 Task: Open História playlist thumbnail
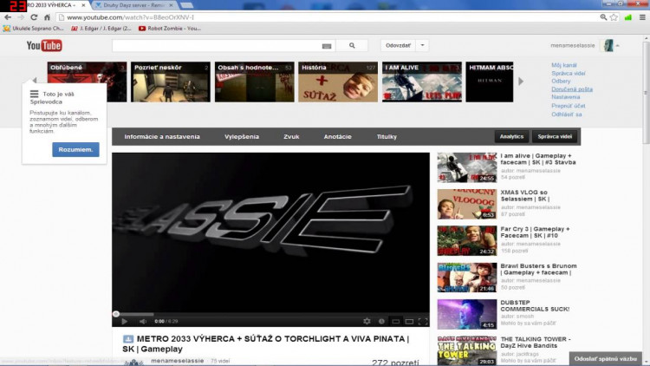(x=338, y=82)
